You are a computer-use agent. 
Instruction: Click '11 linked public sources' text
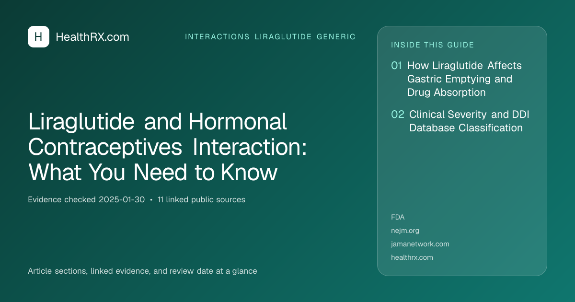tap(201, 200)
